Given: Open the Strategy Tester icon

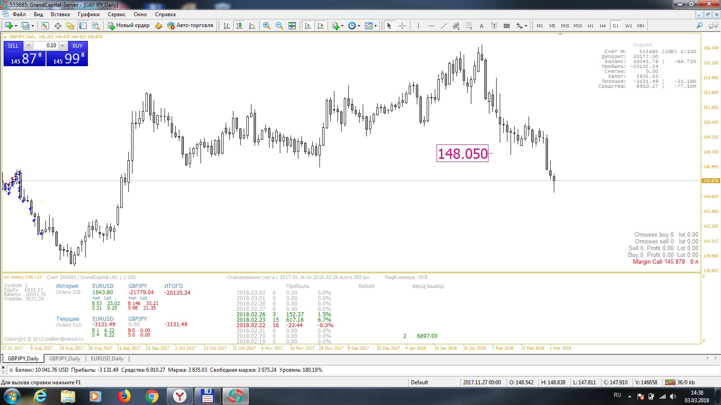Looking at the screenshot, I should pos(96,26).
